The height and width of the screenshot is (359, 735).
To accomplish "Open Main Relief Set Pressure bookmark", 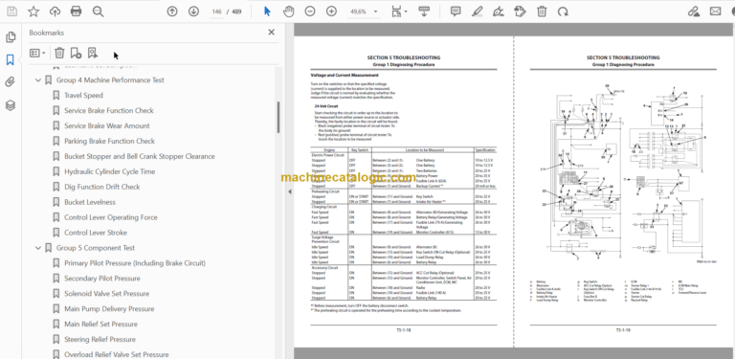I will pos(100,325).
